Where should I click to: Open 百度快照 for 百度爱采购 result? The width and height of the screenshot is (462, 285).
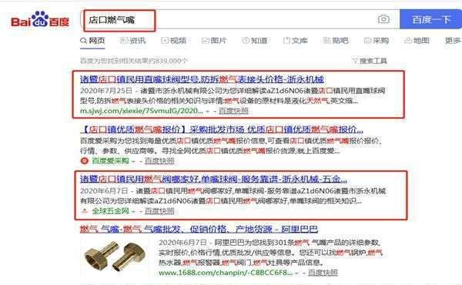coord(159,161)
